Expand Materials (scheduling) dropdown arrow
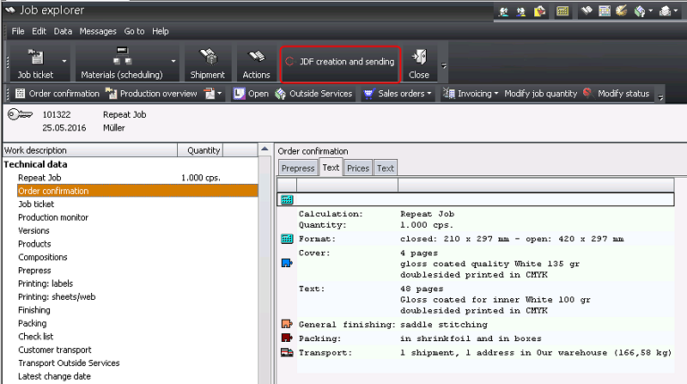 pyautogui.click(x=173, y=62)
